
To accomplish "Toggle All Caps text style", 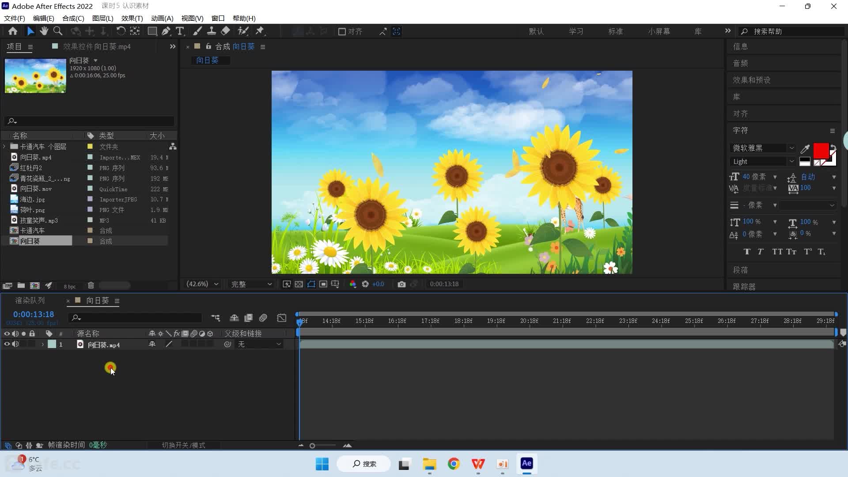I will click(x=777, y=252).
